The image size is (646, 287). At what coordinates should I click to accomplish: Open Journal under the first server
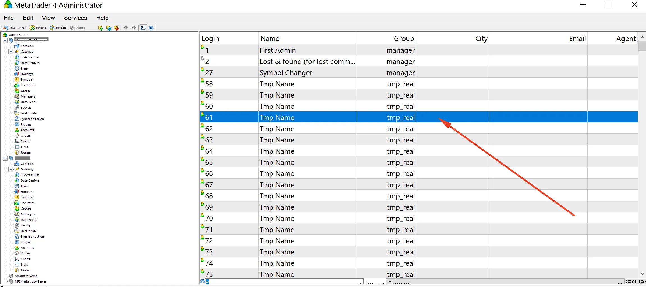click(x=26, y=152)
